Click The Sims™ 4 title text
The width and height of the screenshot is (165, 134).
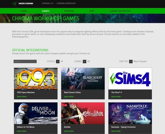(117, 92)
